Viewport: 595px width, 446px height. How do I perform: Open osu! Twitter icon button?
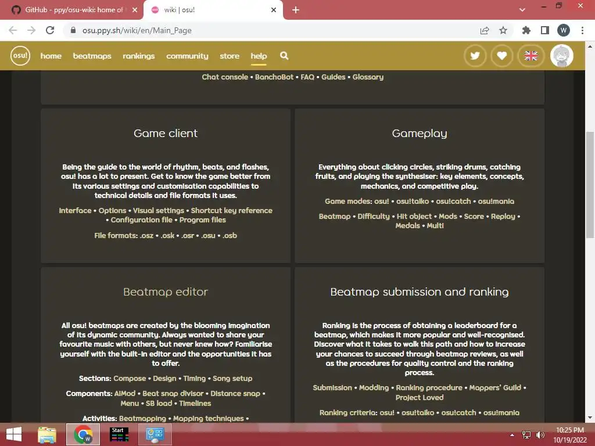[x=475, y=56]
